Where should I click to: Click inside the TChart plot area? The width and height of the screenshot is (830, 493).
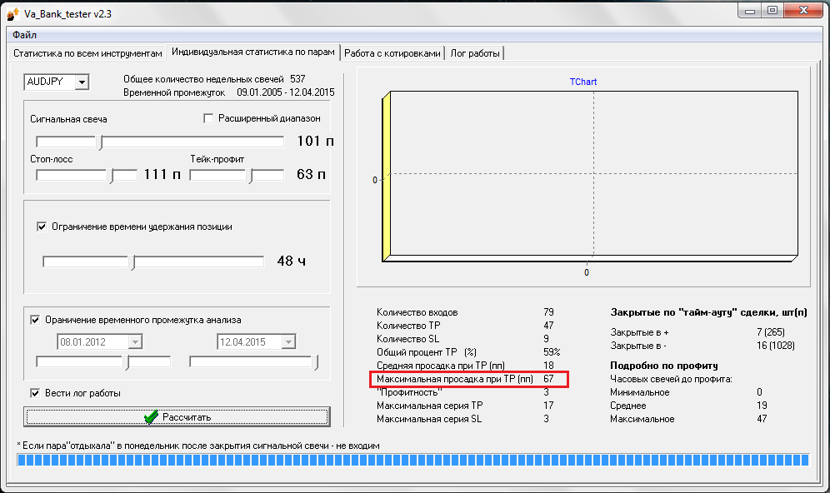593,173
